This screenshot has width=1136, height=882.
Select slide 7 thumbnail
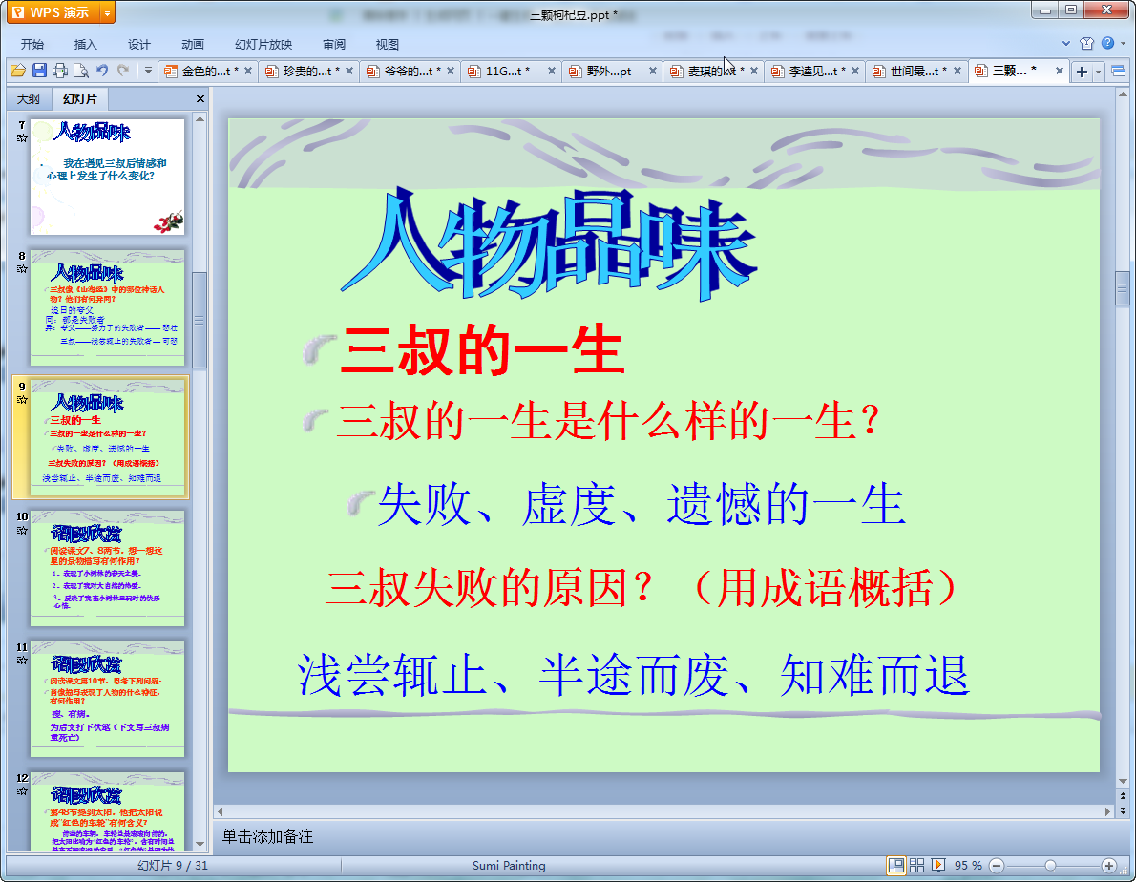(107, 178)
